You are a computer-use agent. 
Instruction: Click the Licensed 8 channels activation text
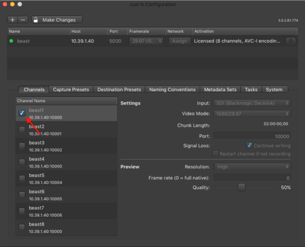[237, 41]
